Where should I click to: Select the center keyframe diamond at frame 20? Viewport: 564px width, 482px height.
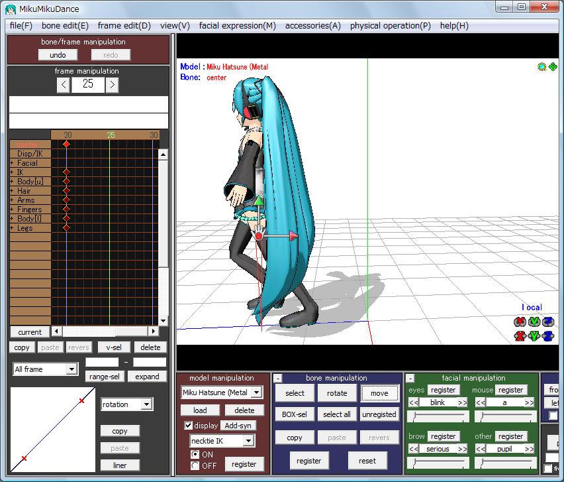67,144
